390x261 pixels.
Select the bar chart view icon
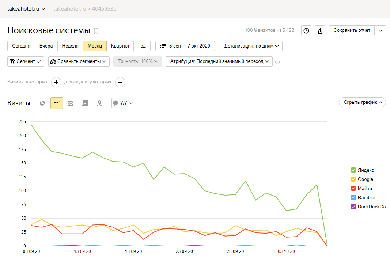pyautogui.click(x=85, y=103)
